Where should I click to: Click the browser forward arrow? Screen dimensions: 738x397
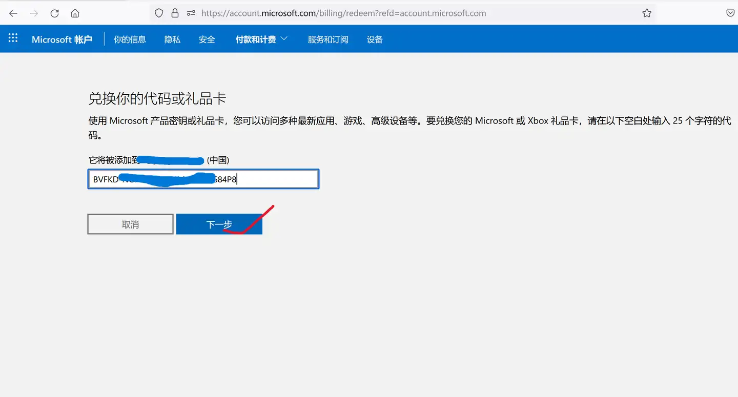click(x=34, y=13)
